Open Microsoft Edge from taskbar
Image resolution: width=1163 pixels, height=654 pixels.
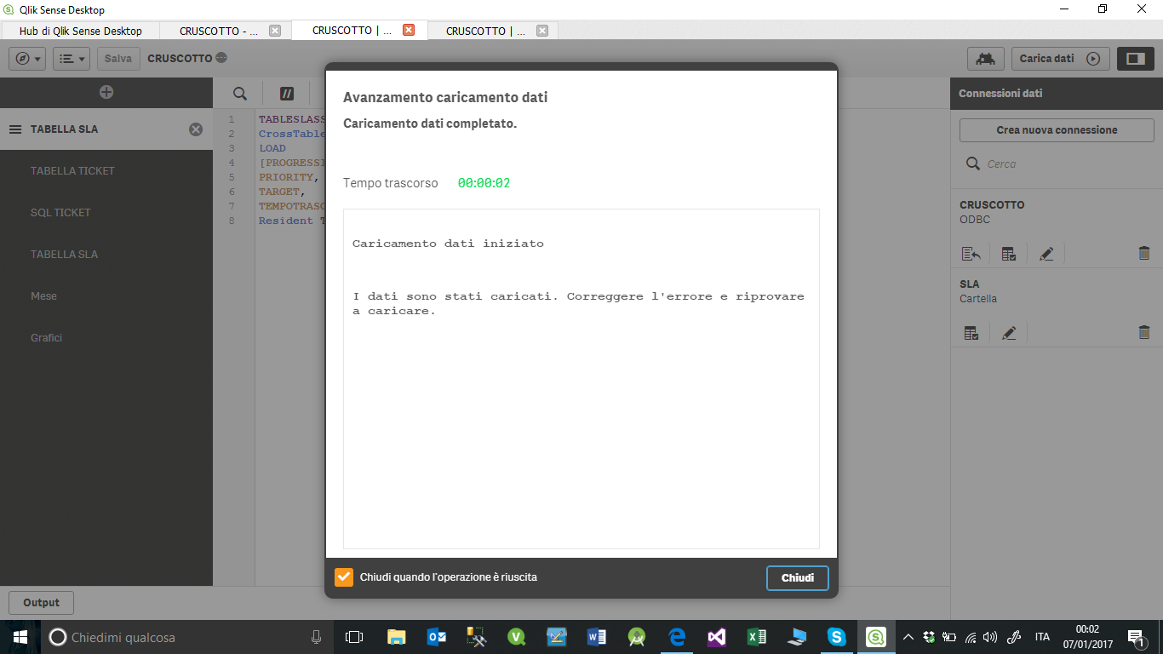(677, 637)
